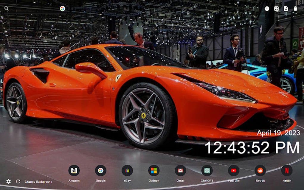Open eBay from the shortcut bar
This screenshot has height=190, width=304.
pos(127,171)
